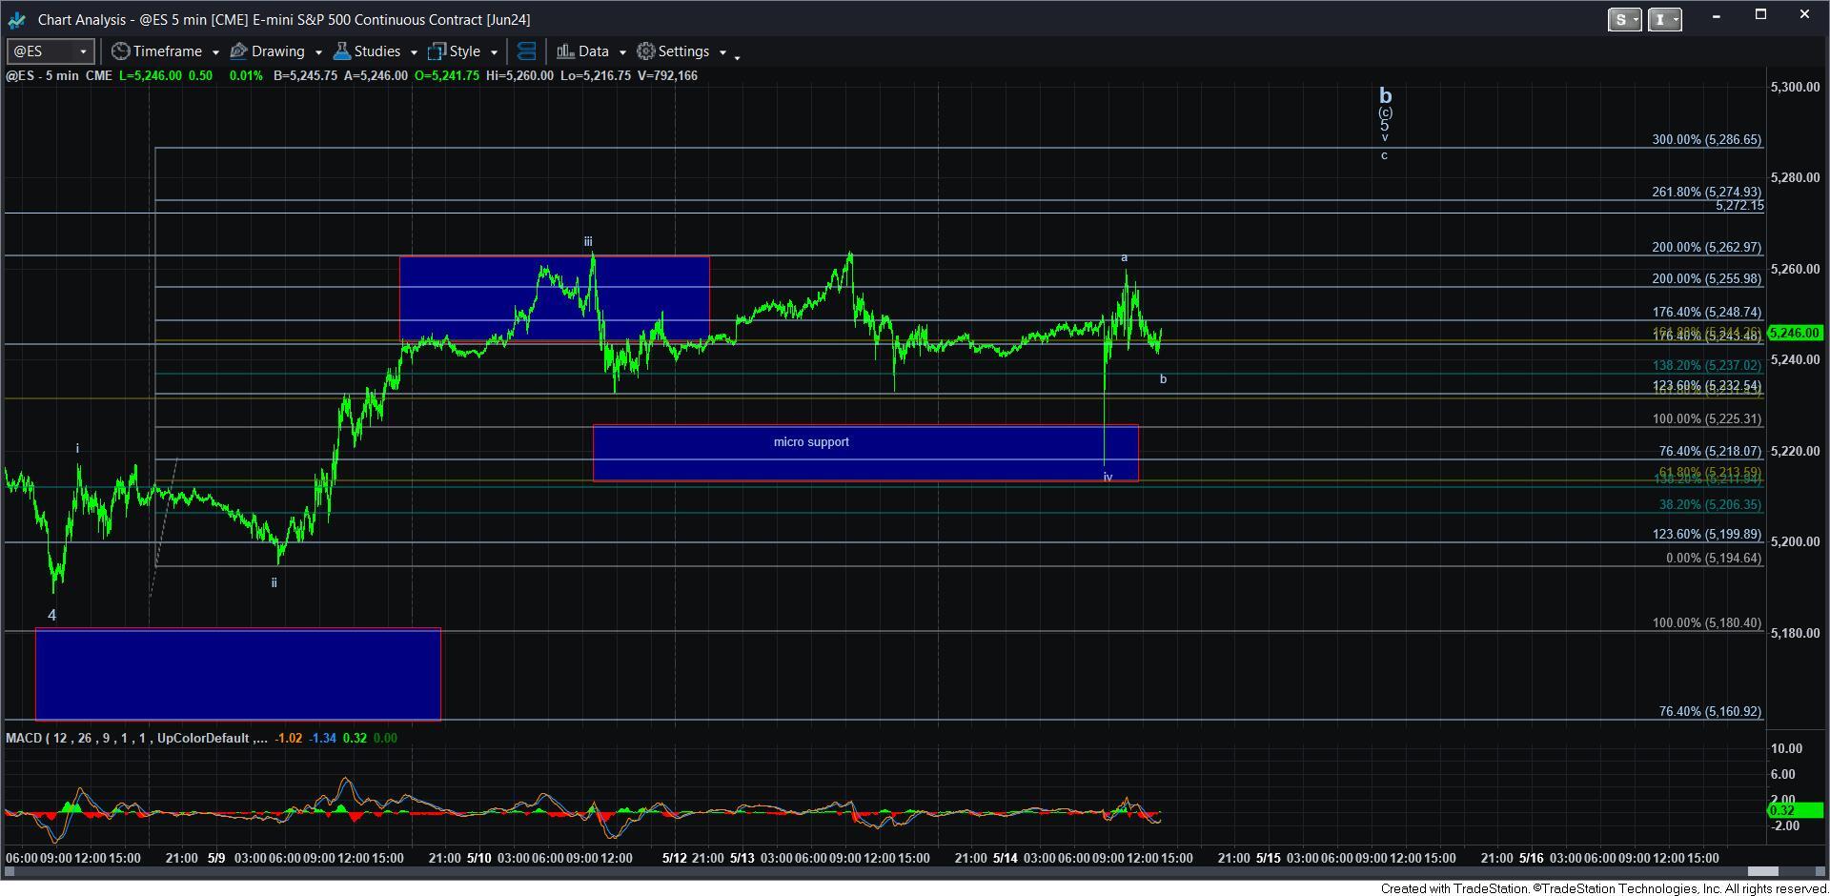This screenshot has width=1830, height=896.
Task: Expand the toolbar overflow options arrow
Action: 737,57
